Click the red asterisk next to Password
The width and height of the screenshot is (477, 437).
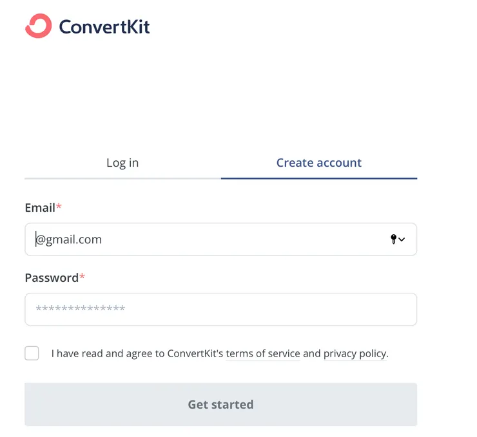click(x=82, y=277)
